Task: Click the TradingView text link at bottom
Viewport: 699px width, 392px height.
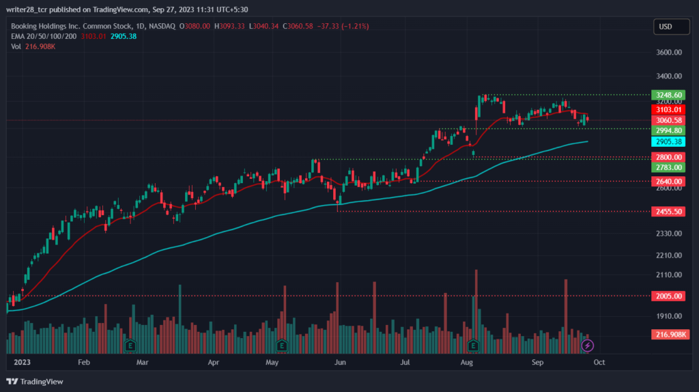Action: pos(42,382)
